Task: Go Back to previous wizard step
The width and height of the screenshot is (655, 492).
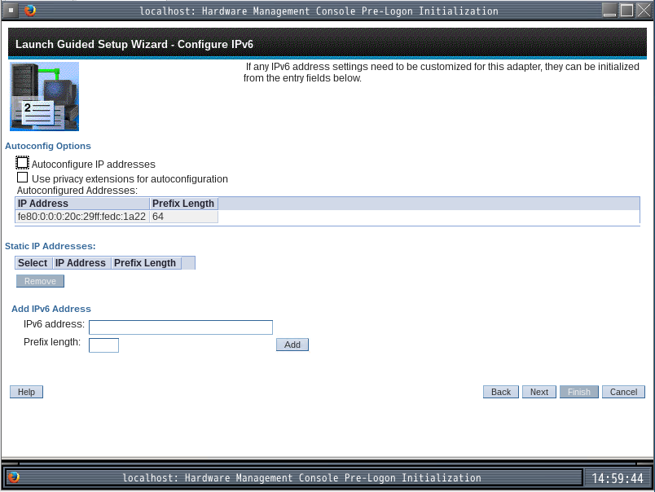Action: [x=501, y=392]
